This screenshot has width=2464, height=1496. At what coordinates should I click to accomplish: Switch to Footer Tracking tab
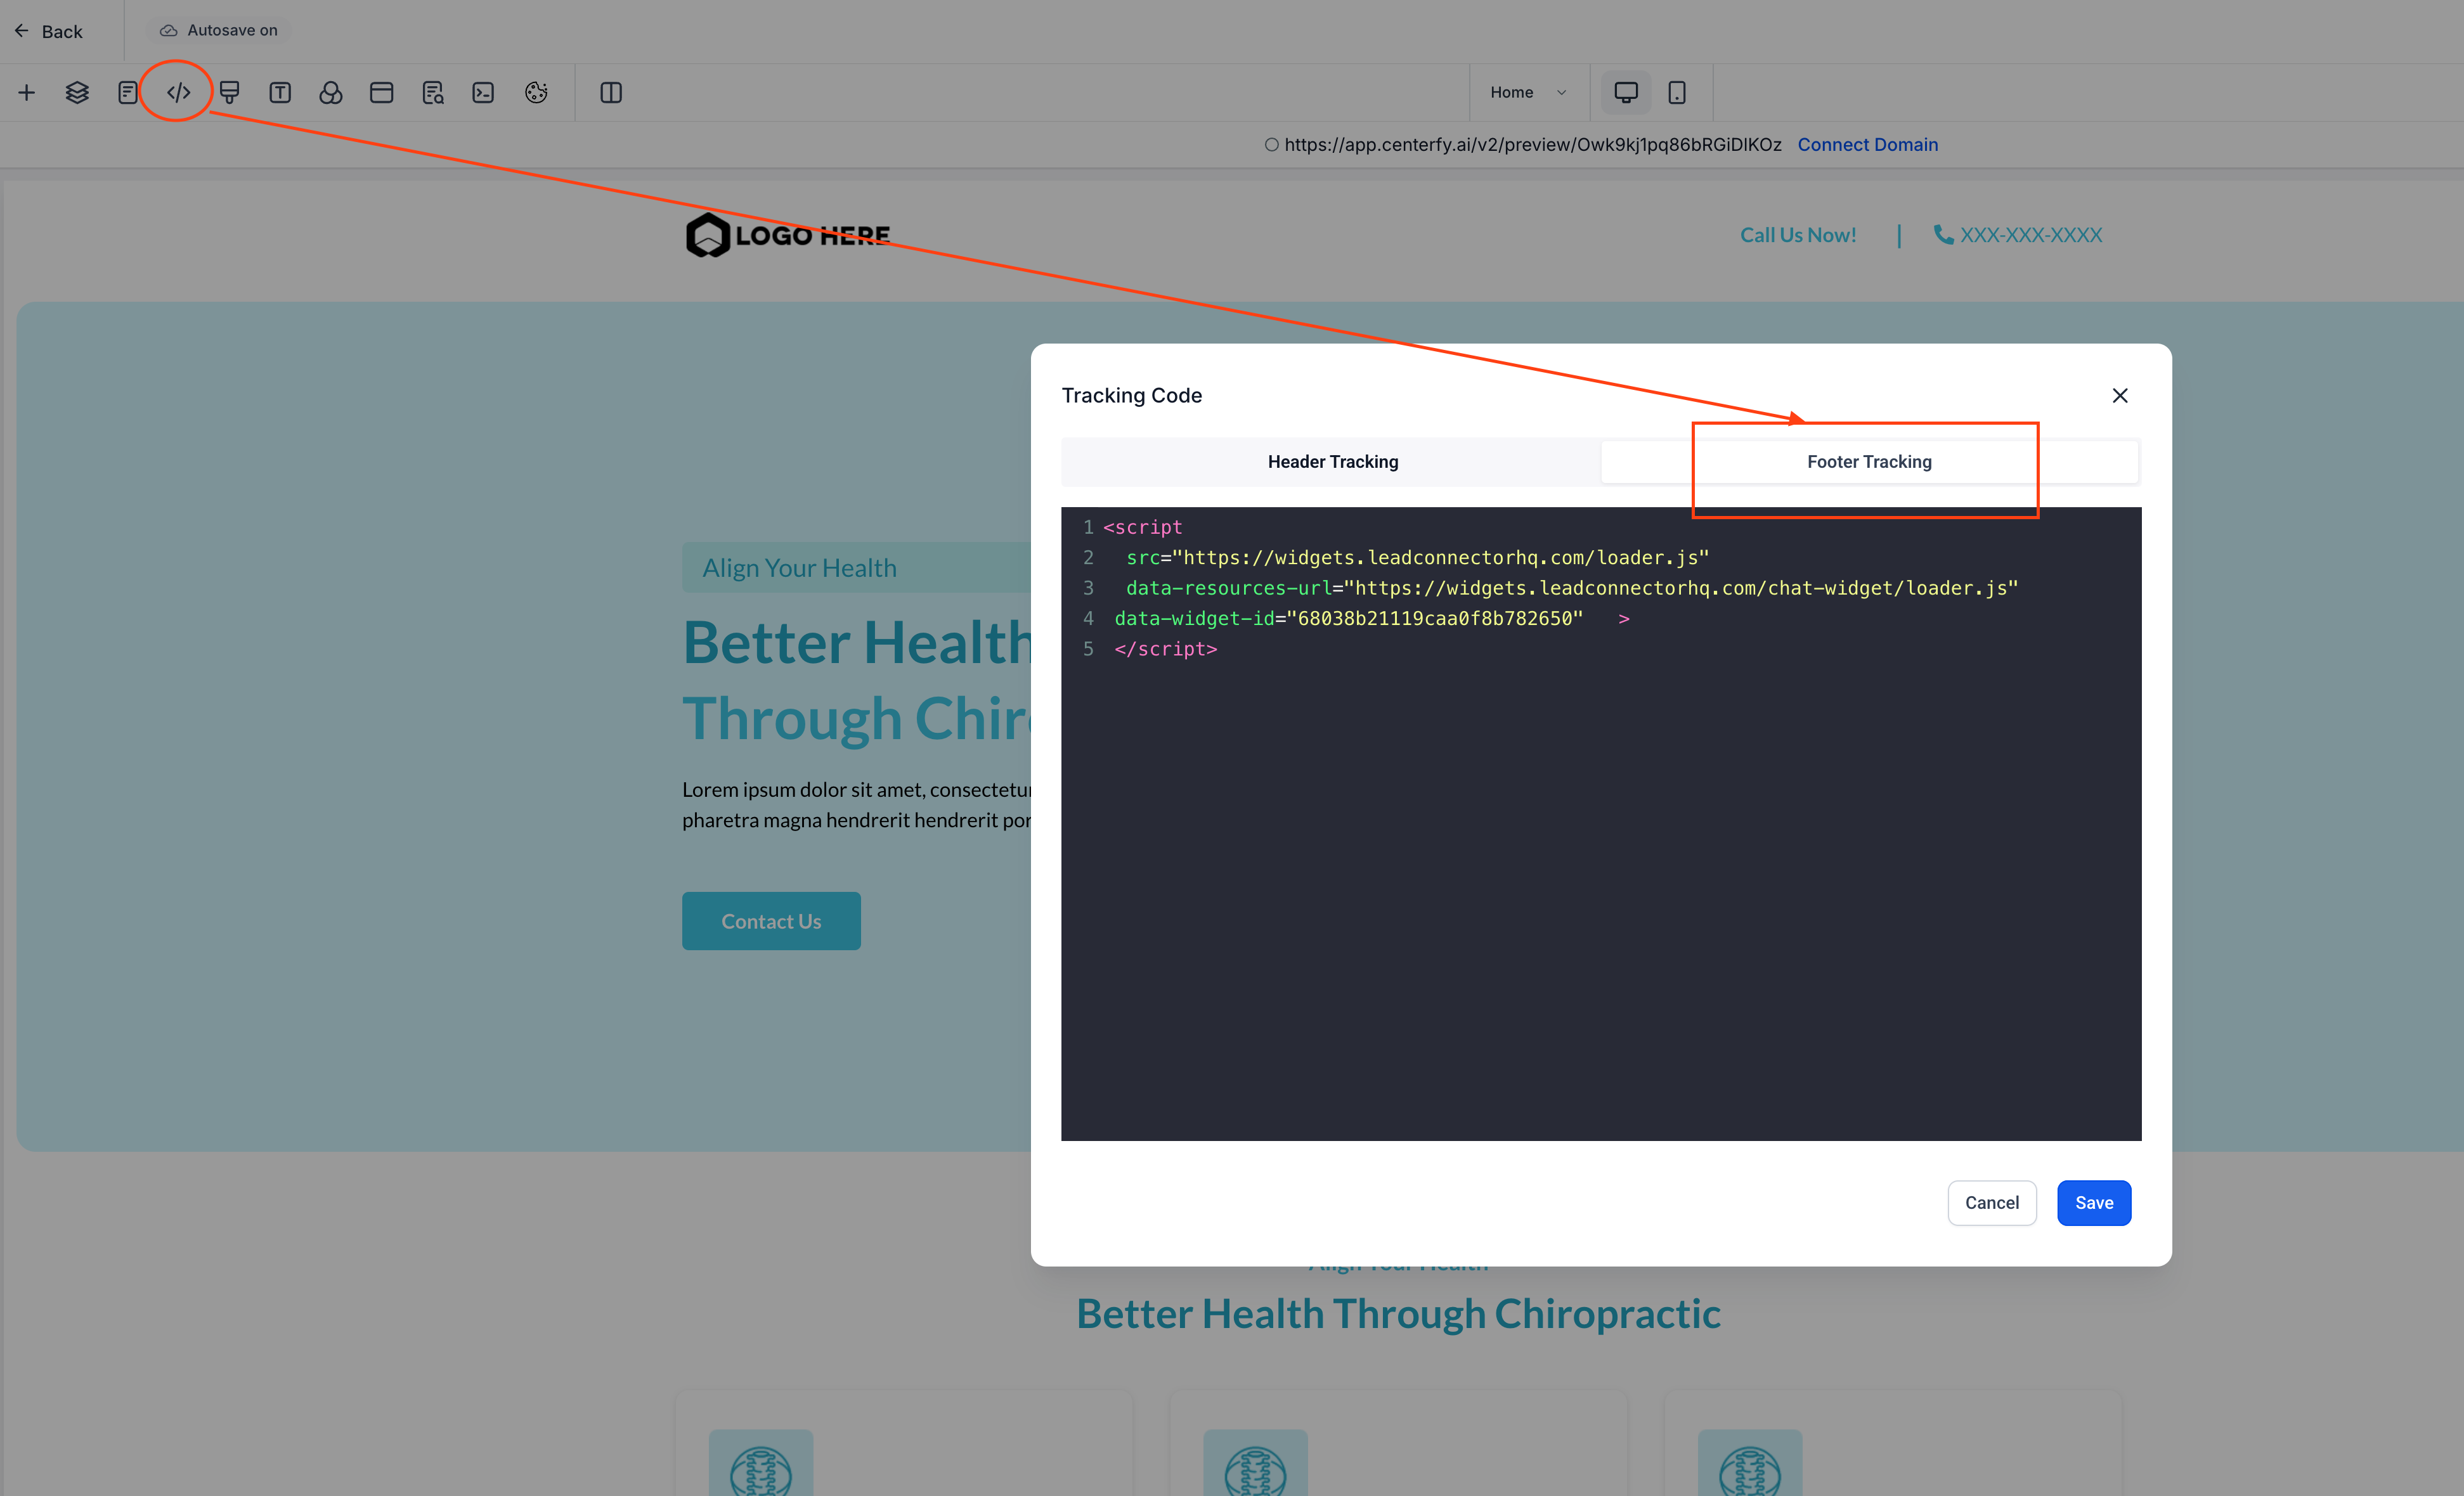point(1868,462)
